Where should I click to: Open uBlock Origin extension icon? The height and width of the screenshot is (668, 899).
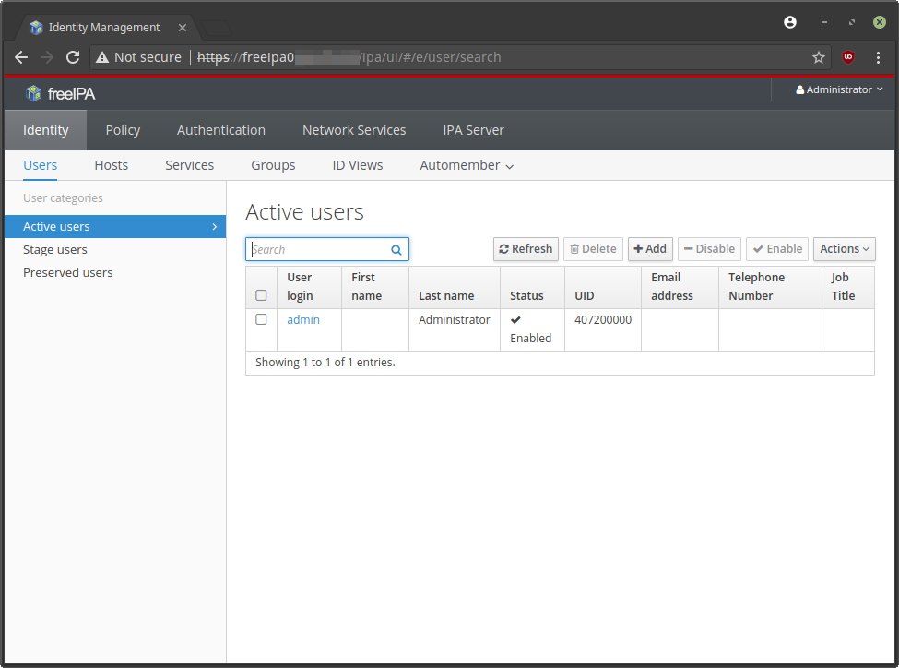(848, 57)
